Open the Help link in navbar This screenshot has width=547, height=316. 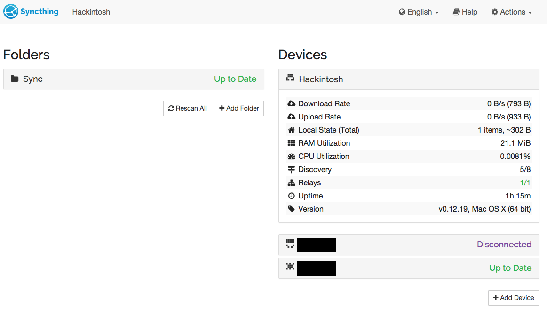[465, 12]
